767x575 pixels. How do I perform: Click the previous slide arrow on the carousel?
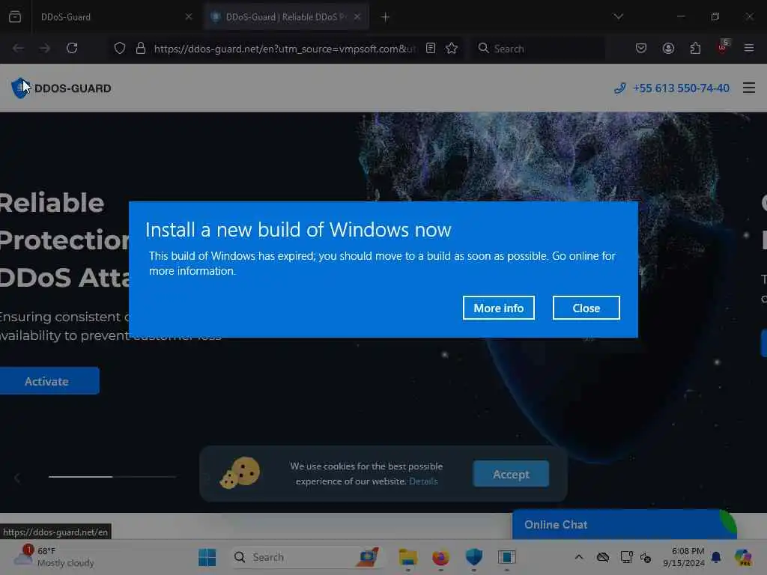17,478
